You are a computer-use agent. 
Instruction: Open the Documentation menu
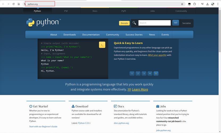pos(91,35)
